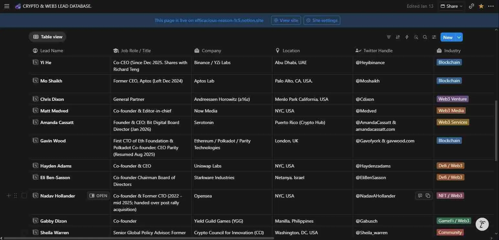Click the Manilla, Philippines location cell
Screen dimensions: 499x240
(313, 221)
